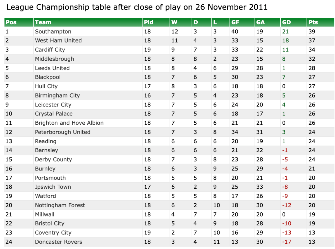Click the Team column header
This screenshot has width=335, height=249.
click(x=43, y=22)
